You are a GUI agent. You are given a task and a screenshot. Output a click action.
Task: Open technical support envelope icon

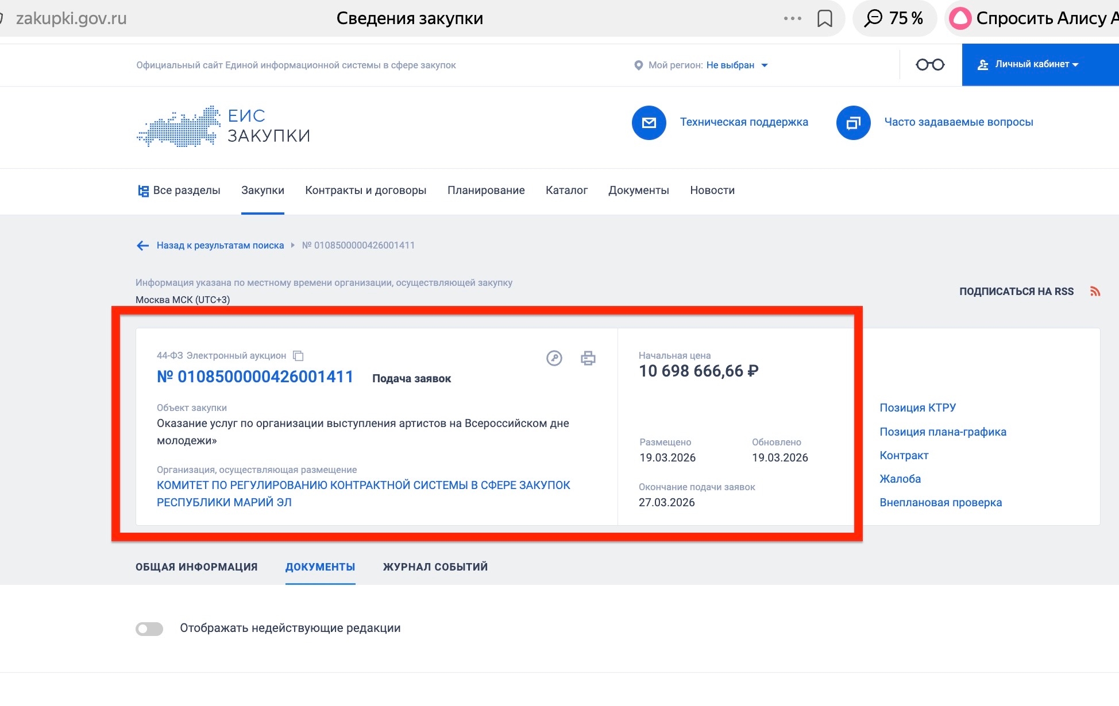click(x=649, y=122)
